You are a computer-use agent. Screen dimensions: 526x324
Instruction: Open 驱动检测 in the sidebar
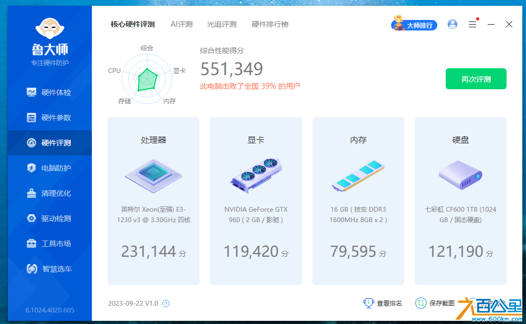point(50,218)
